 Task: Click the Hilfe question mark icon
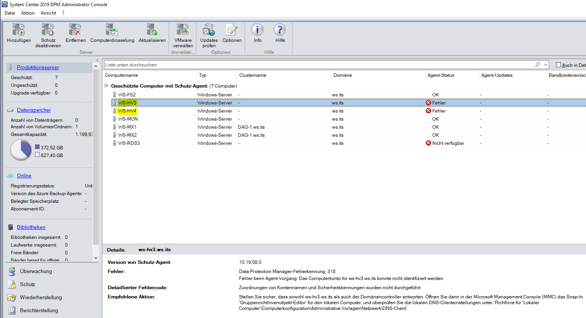click(x=280, y=30)
